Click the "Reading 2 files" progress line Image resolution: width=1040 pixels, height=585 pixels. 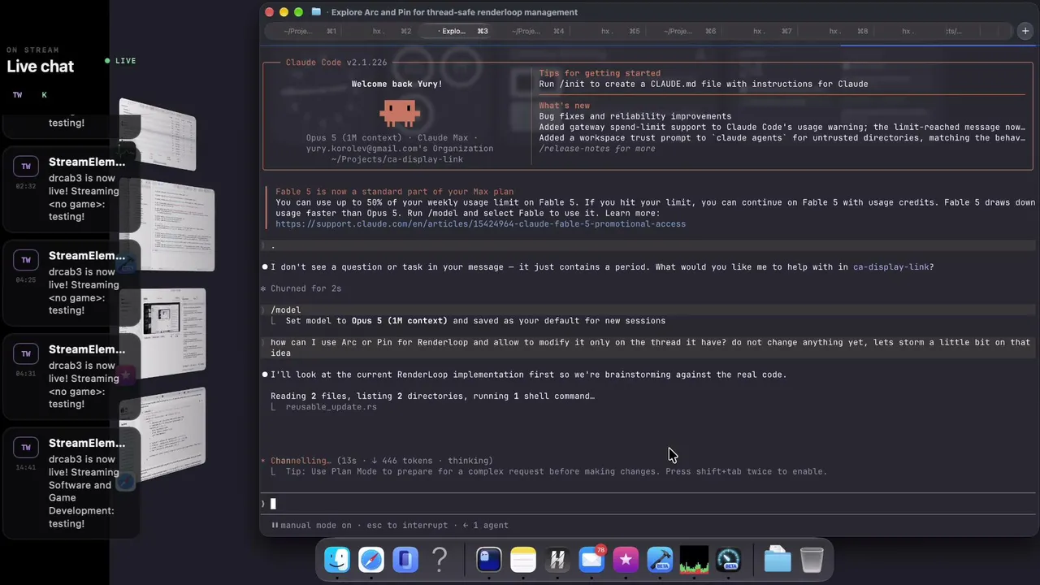coord(432,396)
